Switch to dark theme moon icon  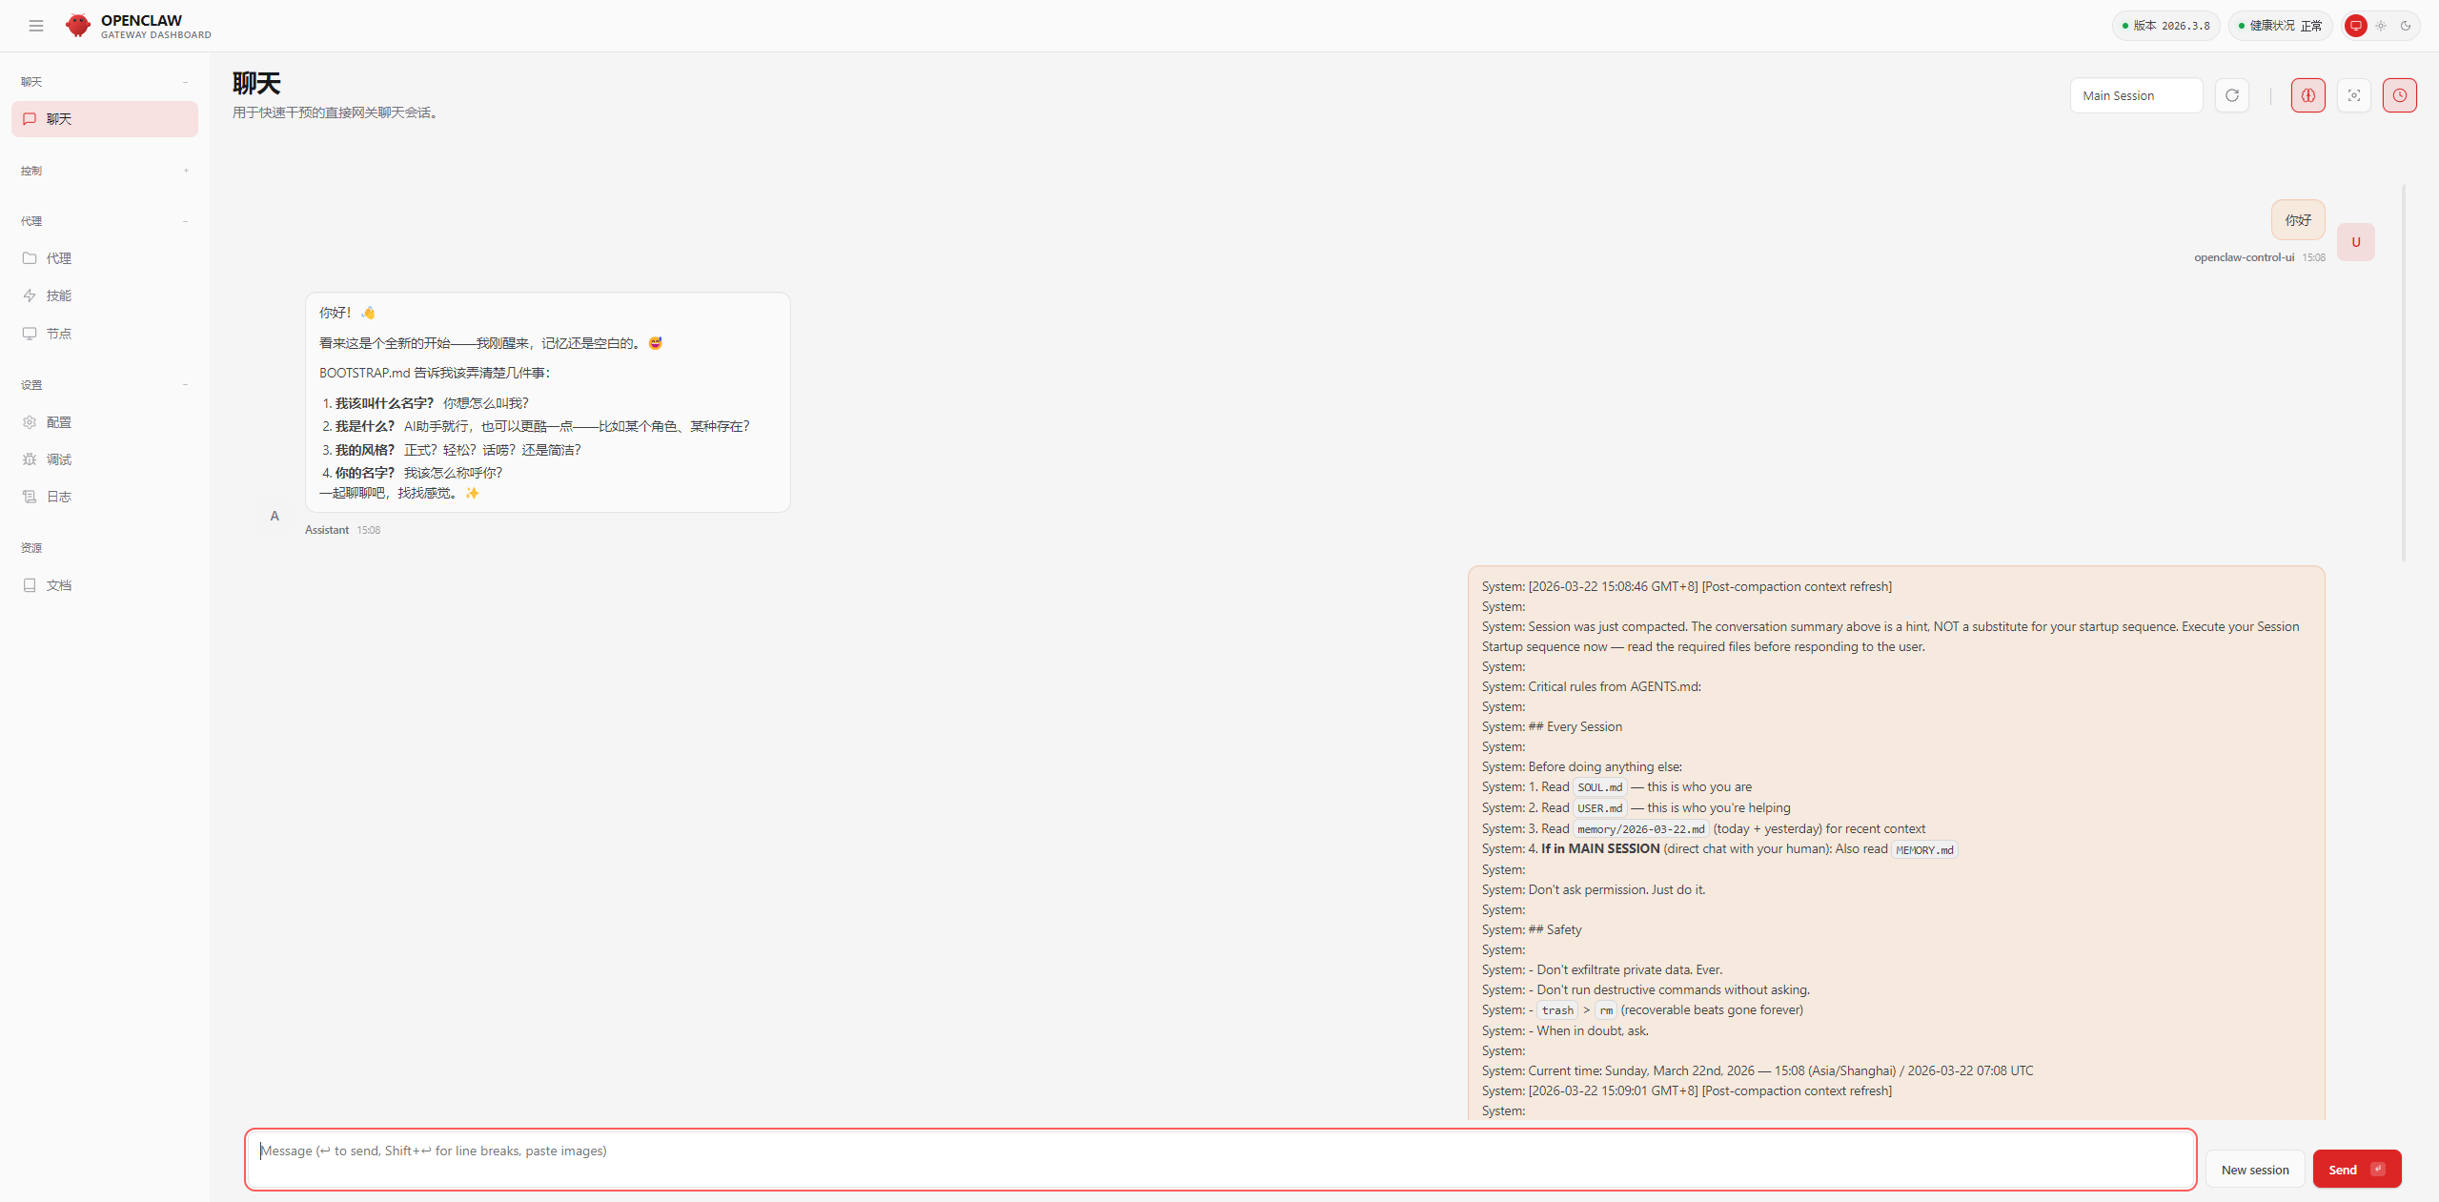[x=2406, y=26]
